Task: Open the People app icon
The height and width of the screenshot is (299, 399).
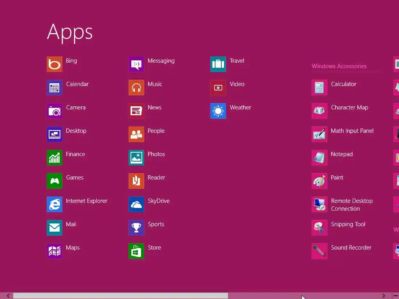Action: [136, 134]
